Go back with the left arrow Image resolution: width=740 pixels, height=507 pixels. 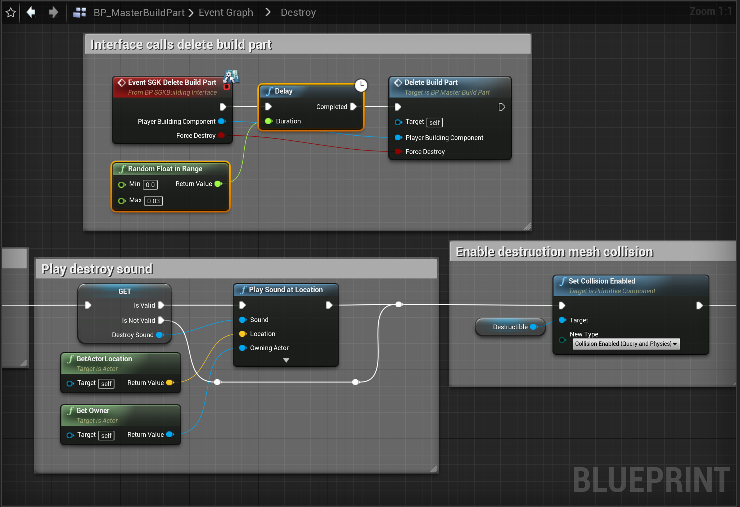31,13
